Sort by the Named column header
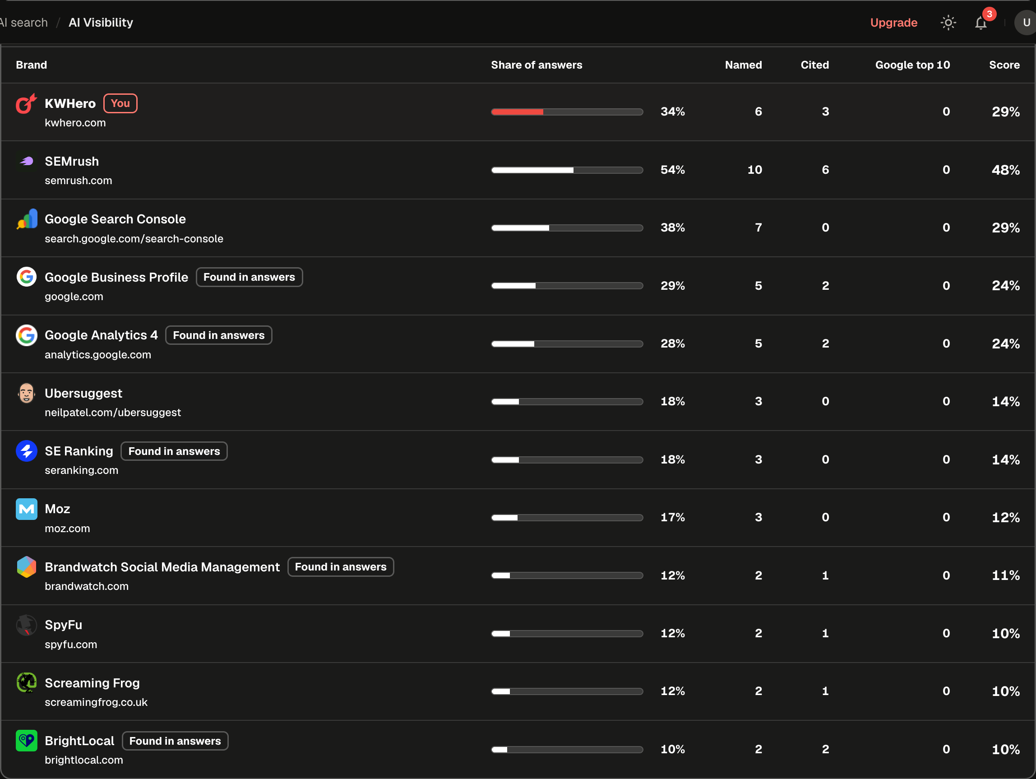The width and height of the screenshot is (1036, 779). [743, 65]
